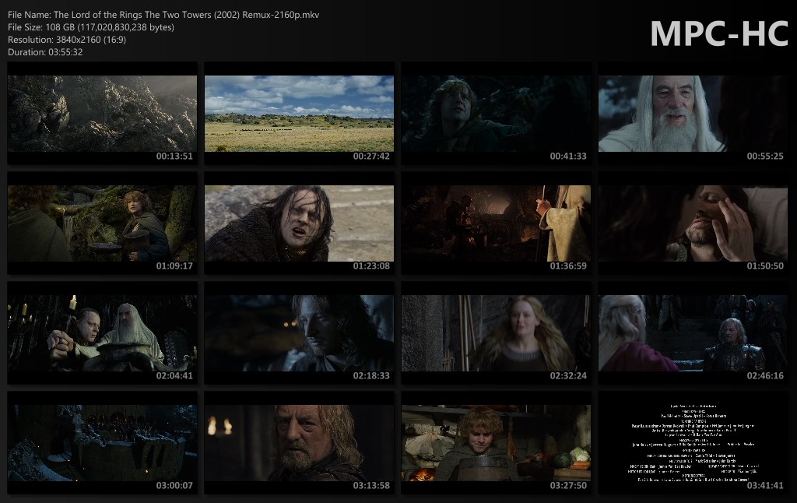Click the thumbnail at 02:04:41

102,333
